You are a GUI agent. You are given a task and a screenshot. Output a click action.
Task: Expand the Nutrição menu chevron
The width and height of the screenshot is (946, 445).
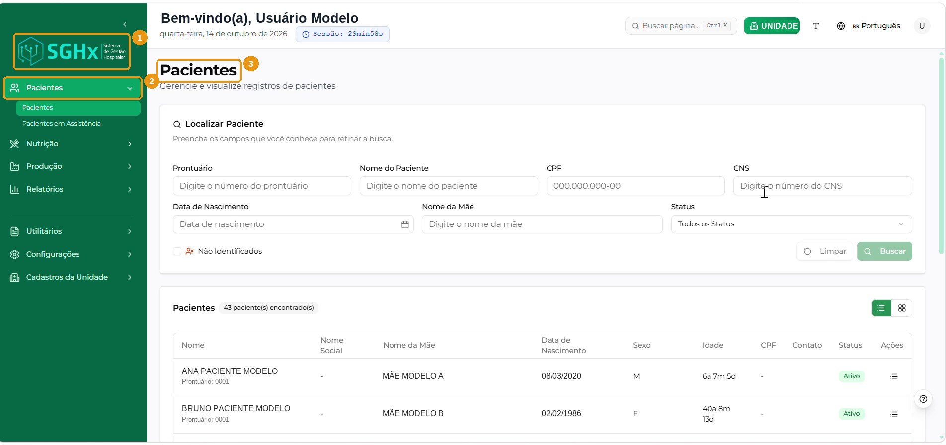point(130,144)
